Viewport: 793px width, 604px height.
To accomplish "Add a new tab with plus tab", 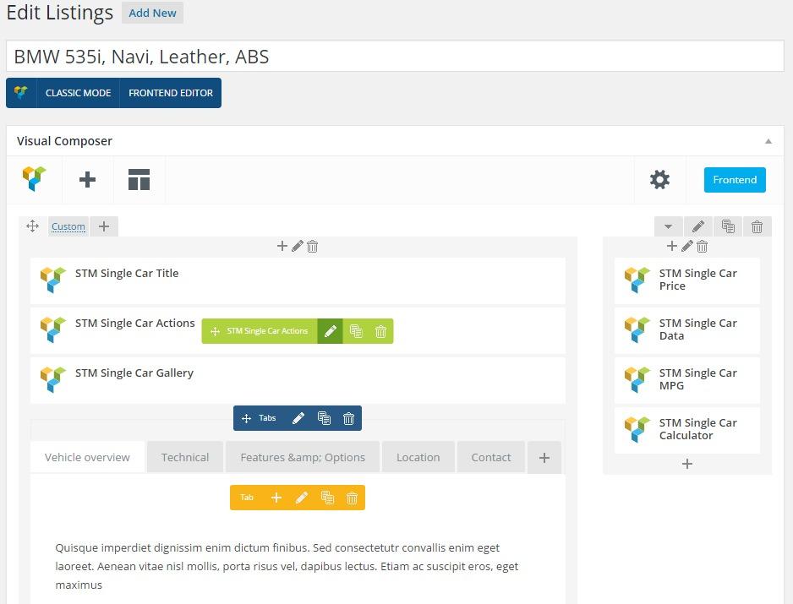I will coord(544,457).
